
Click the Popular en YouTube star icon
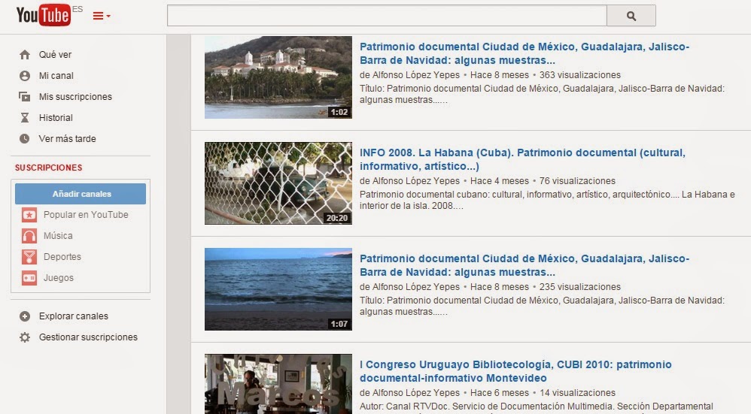point(29,215)
